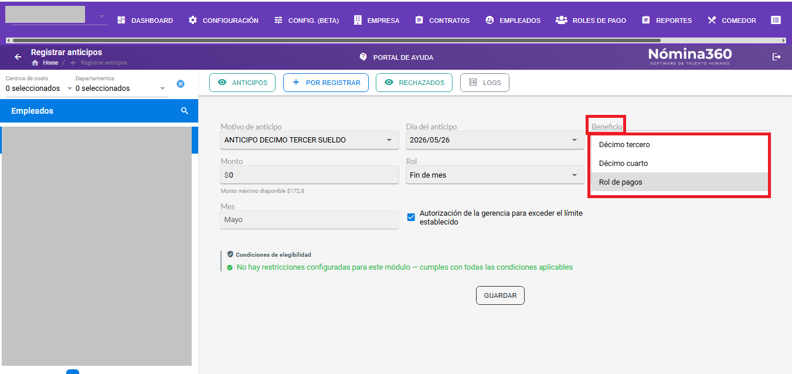Image resolution: width=792 pixels, height=374 pixels.
Task: Click the Guardar button
Action: coord(500,295)
